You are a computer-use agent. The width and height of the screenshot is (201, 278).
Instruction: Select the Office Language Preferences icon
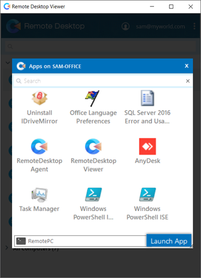pyautogui.click(x=92, y=98)
